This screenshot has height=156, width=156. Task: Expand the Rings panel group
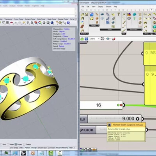point(147,34)
